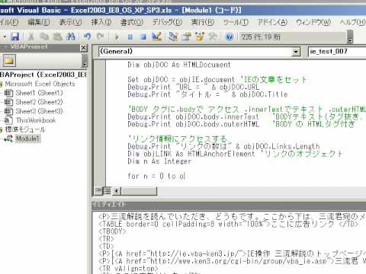Open Visual Basic Help blue question icon
The width and height of the screenshot is (366, 274).
(230, 37)
